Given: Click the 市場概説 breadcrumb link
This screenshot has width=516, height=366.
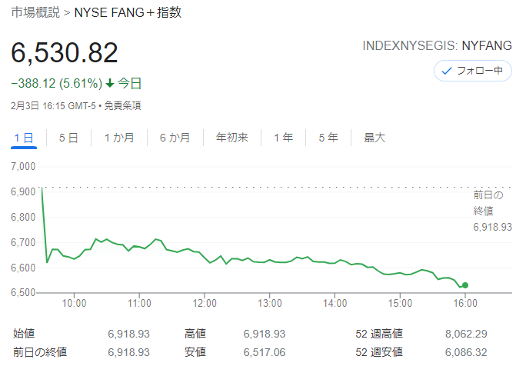Looking at the screenshot, I should point(35,12).
